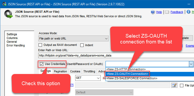Pick New ZS-SALESFORCE Connection entry

pos(132,78)
